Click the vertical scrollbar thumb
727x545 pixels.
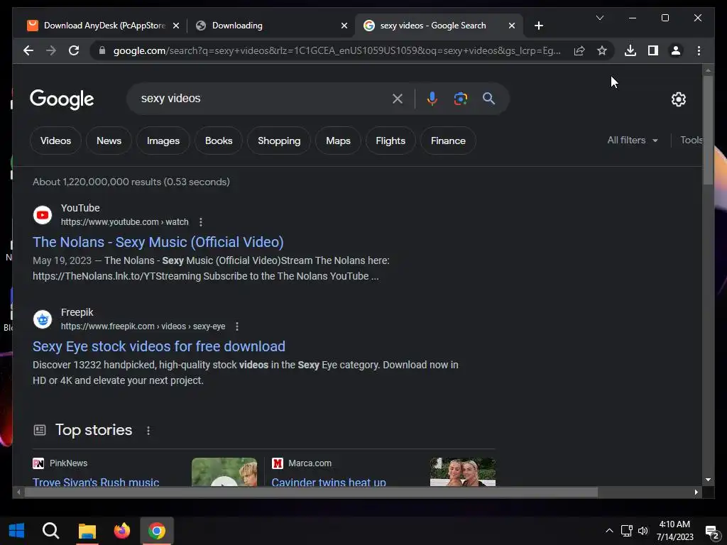(708, 130)
